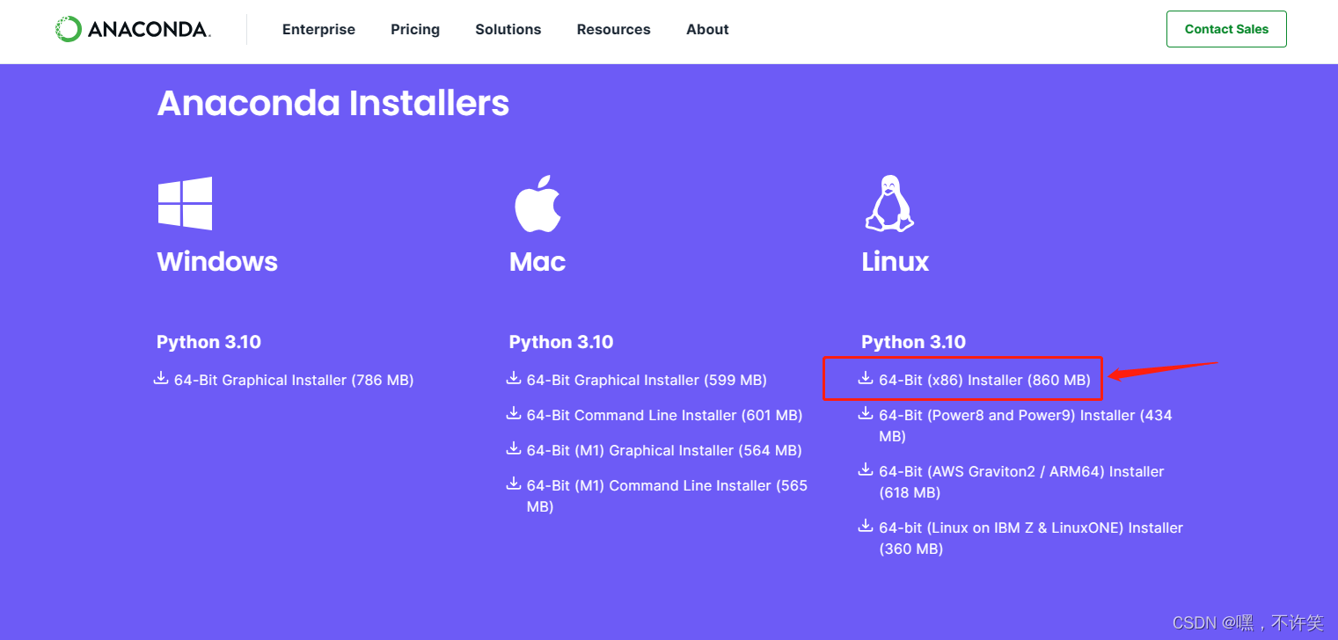Open the Solutions menu
Screen dimensions: 1338x640
tap(508, 29)
